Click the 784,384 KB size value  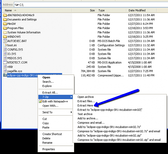coord(88,71)
